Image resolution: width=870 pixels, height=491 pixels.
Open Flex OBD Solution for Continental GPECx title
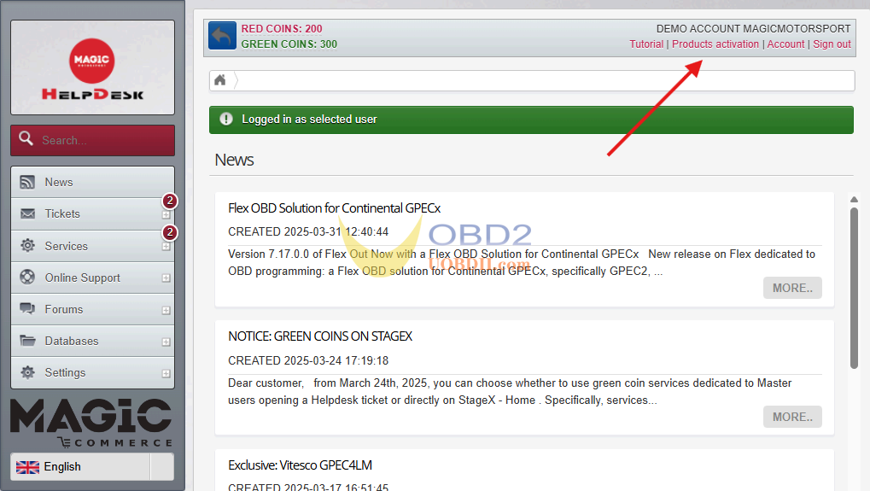click(x=334, y=208)
